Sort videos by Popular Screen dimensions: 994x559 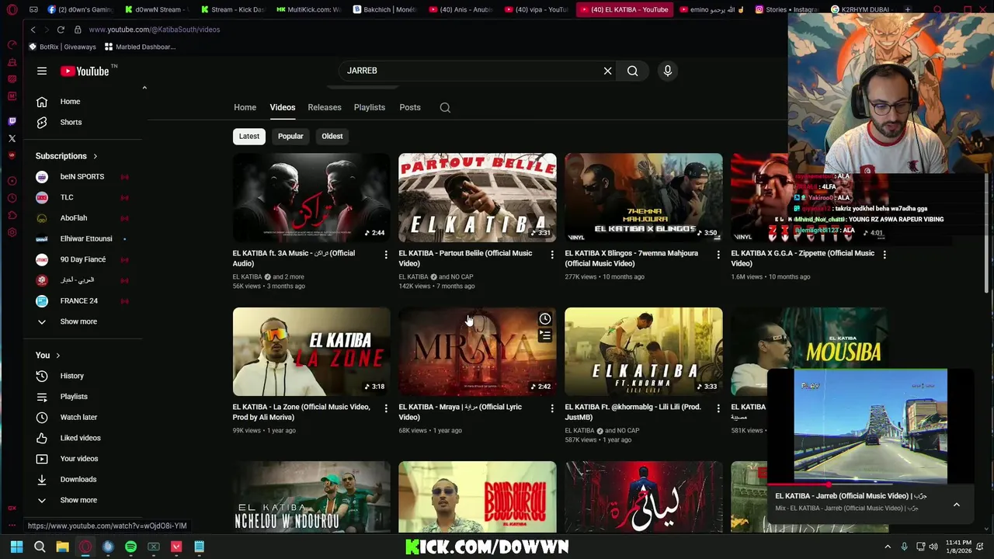[290, 136]
